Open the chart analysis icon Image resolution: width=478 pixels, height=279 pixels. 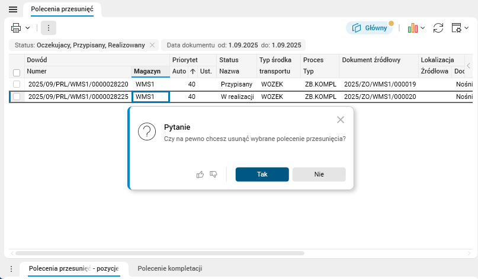412,28
